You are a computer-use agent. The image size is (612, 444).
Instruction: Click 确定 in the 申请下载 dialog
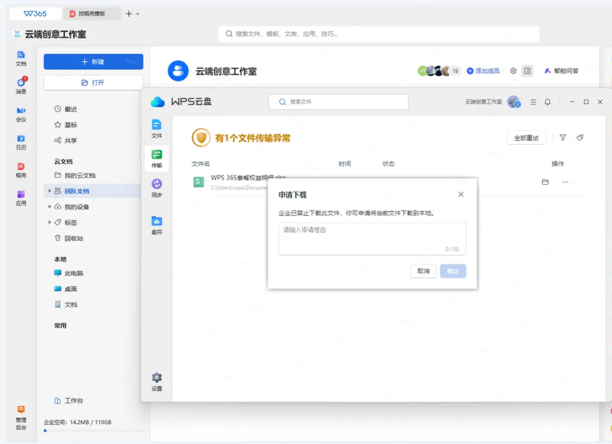tap(453, 271)
